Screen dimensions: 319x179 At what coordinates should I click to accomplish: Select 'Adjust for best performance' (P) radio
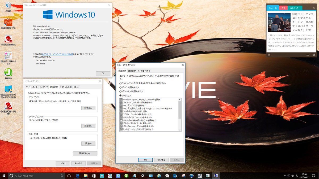click(x=121, y=91)
